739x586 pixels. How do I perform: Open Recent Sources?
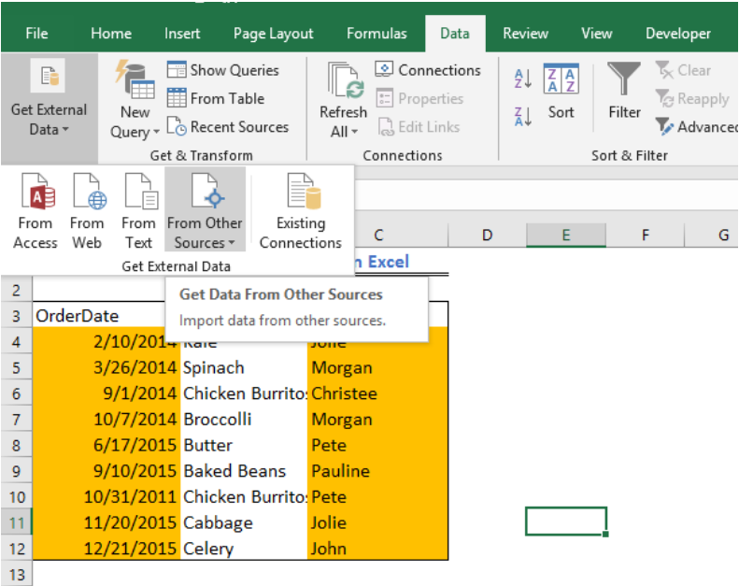(x=228, y=127)
